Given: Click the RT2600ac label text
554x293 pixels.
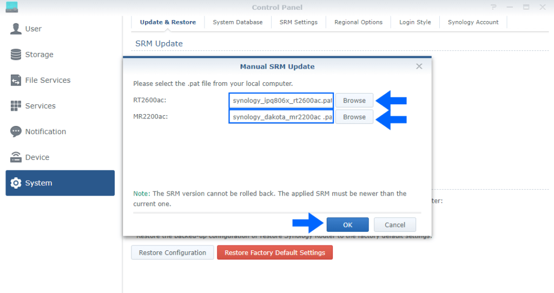Looking at the screenshot, I should pos(149,100).
